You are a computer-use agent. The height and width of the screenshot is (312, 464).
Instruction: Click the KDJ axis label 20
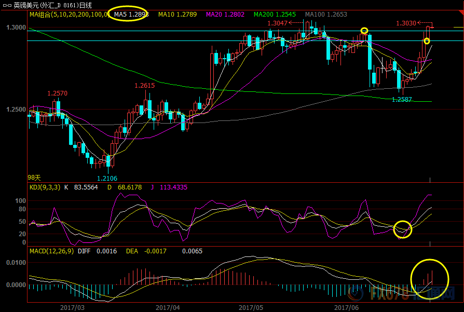(x=22, y=234)
